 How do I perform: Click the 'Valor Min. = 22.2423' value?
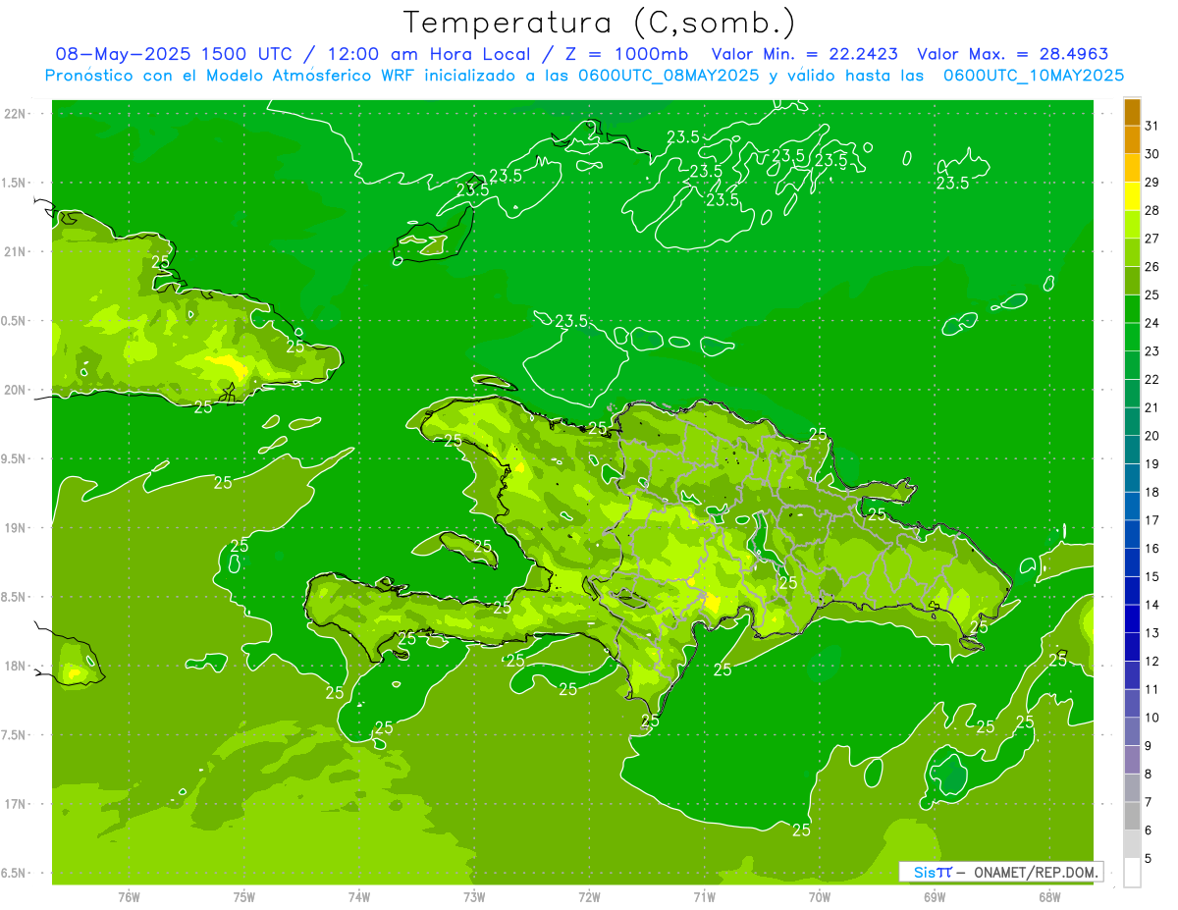pos(804,54)
